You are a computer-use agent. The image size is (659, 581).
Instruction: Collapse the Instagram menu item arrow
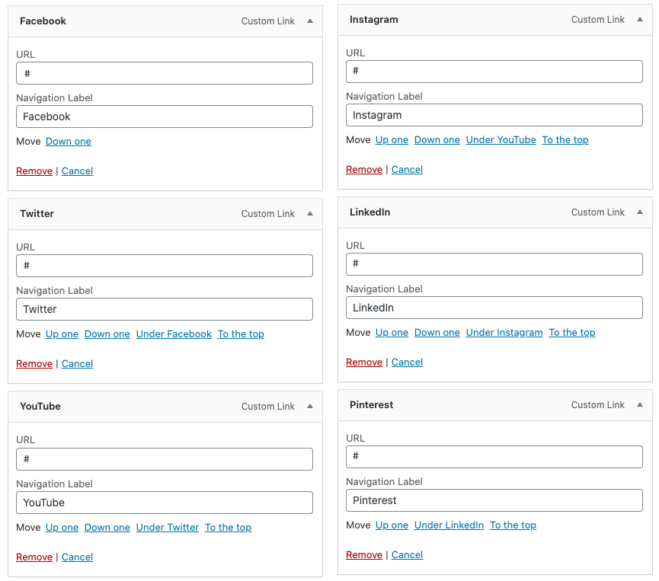tap(640, 19)
